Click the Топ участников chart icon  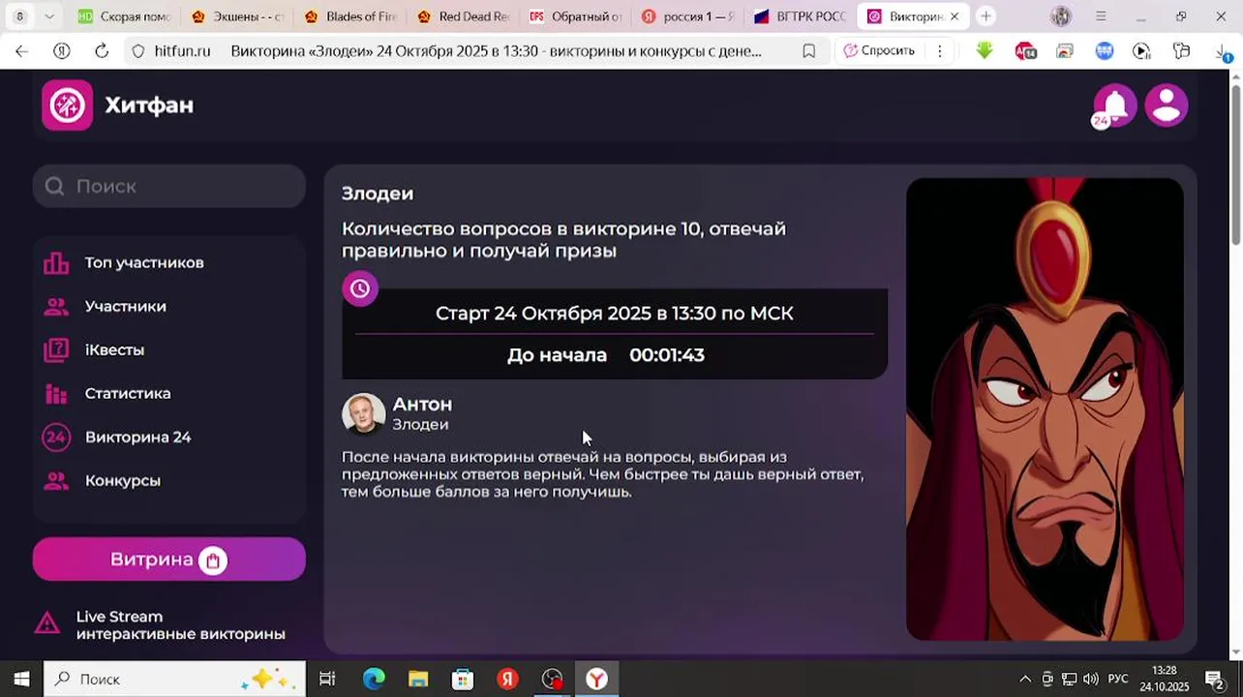(x=56, y=262)
